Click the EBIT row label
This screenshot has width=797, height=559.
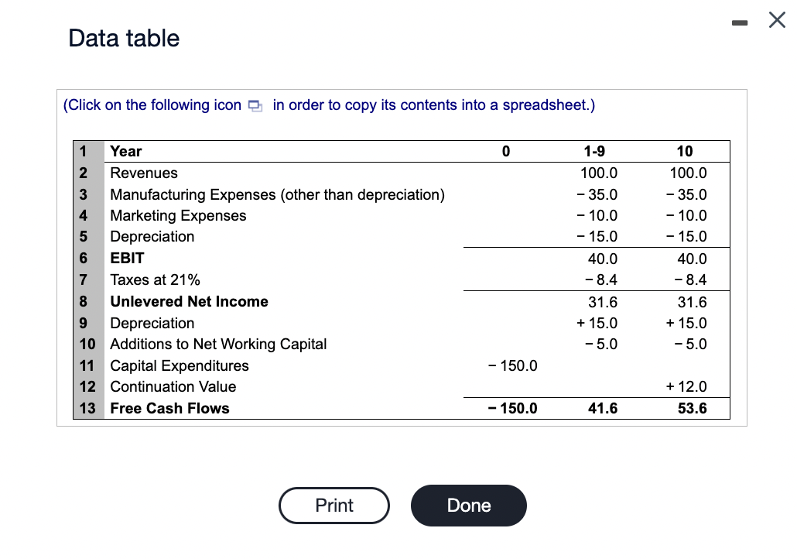(127, 258)
